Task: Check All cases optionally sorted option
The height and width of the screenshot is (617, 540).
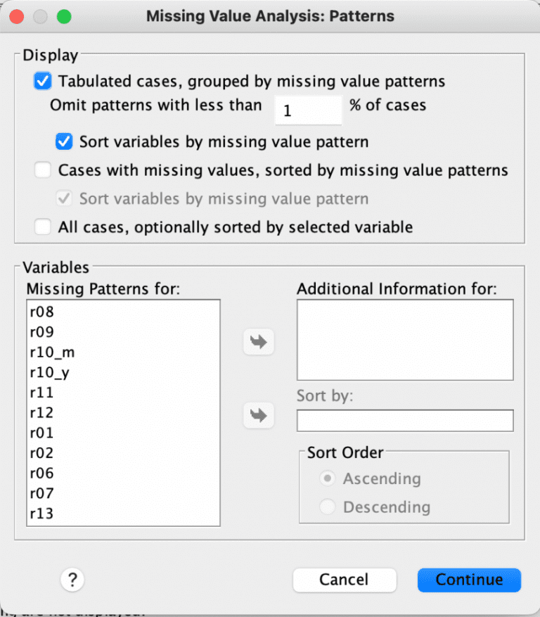Action: 43,227
